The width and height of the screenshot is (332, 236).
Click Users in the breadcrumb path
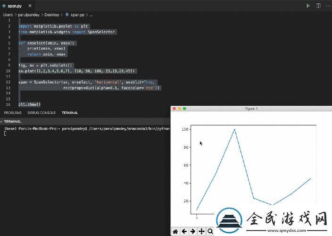8,15
